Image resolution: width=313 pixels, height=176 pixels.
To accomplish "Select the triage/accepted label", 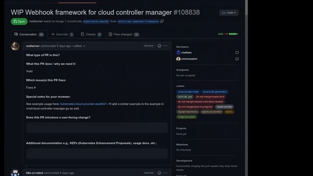I will 186,117.
